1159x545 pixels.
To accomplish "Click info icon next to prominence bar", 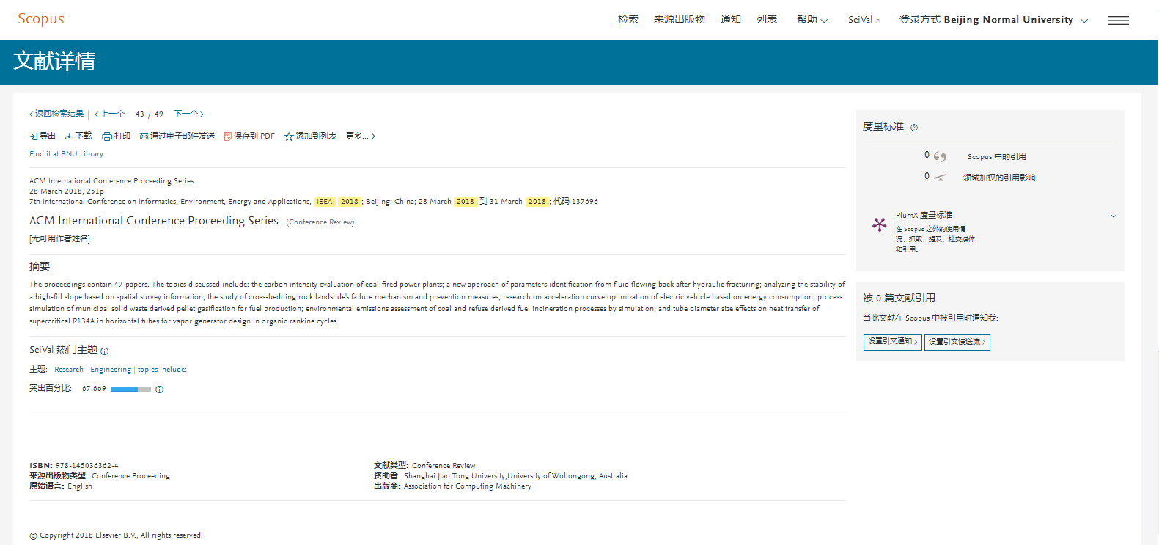I will [160, 389].
